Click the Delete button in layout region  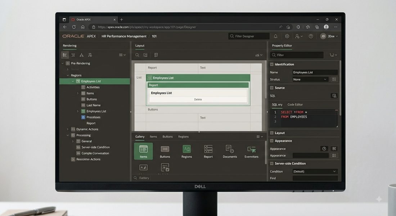point(198,99)
